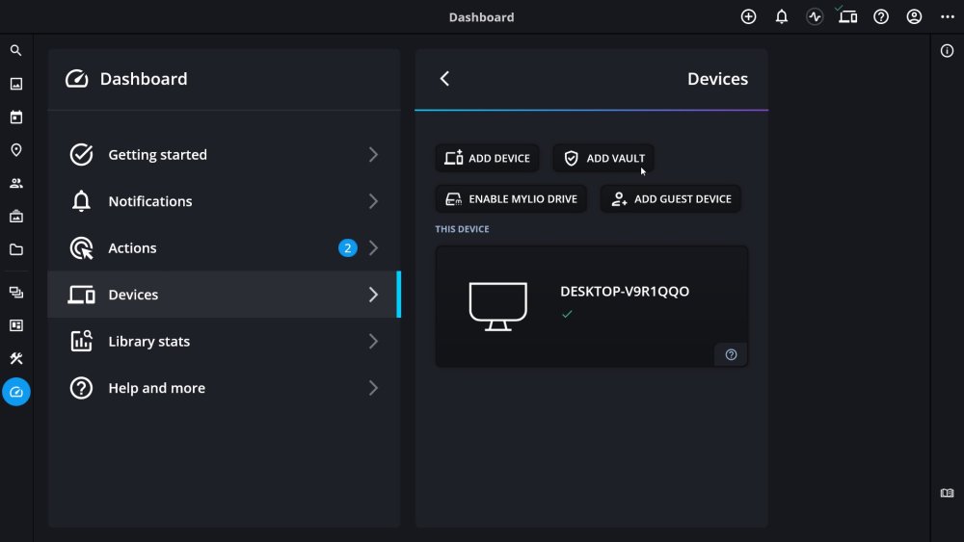The image size is (964, 542).
Task: Click the ADD VAULT button
Action: pos(603,158)
